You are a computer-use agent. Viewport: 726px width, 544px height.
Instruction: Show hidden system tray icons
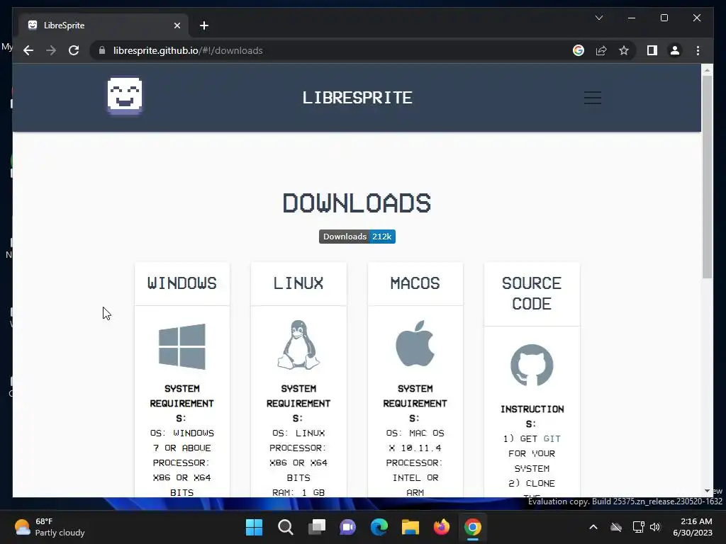tap(593, 527)
